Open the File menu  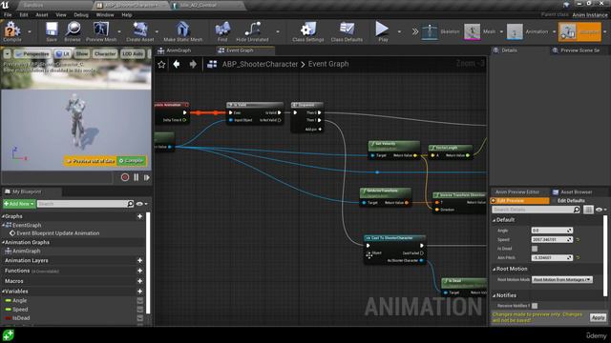[x=8, y=15]
